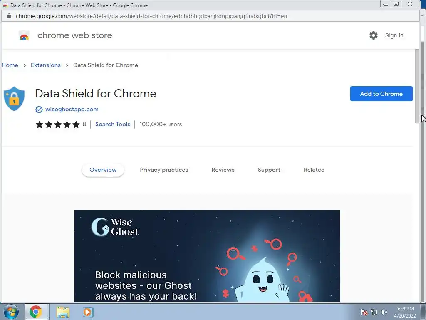Viewport: 426px width, 320px height.
Task: Click the Sign in link
Action: [394, 36]
